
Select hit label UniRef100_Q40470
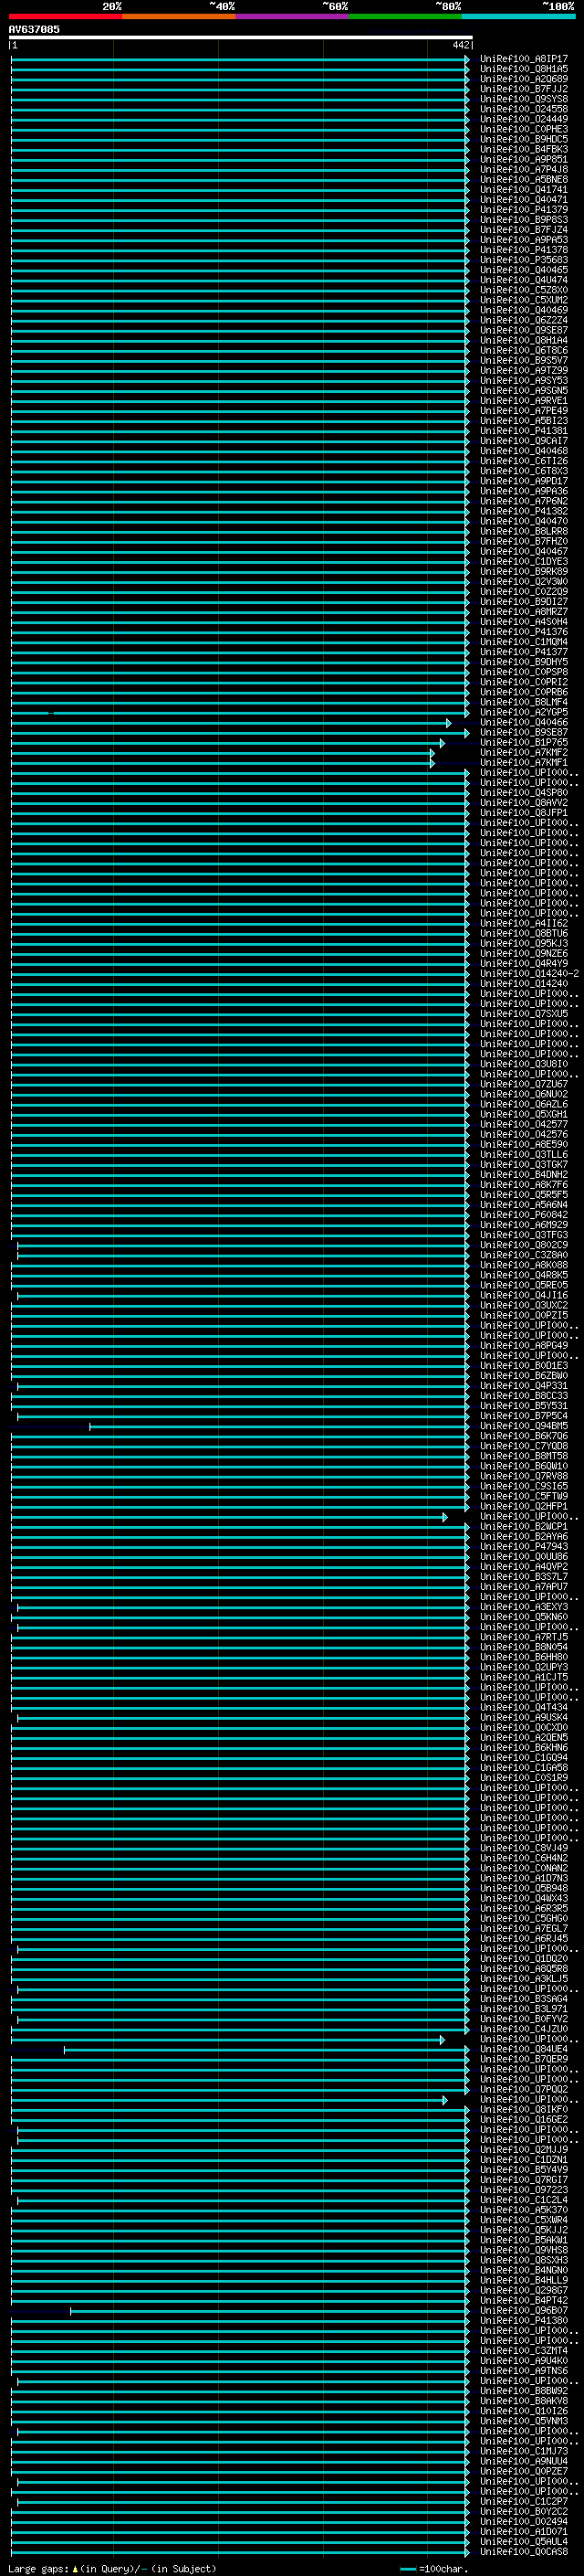523,521
